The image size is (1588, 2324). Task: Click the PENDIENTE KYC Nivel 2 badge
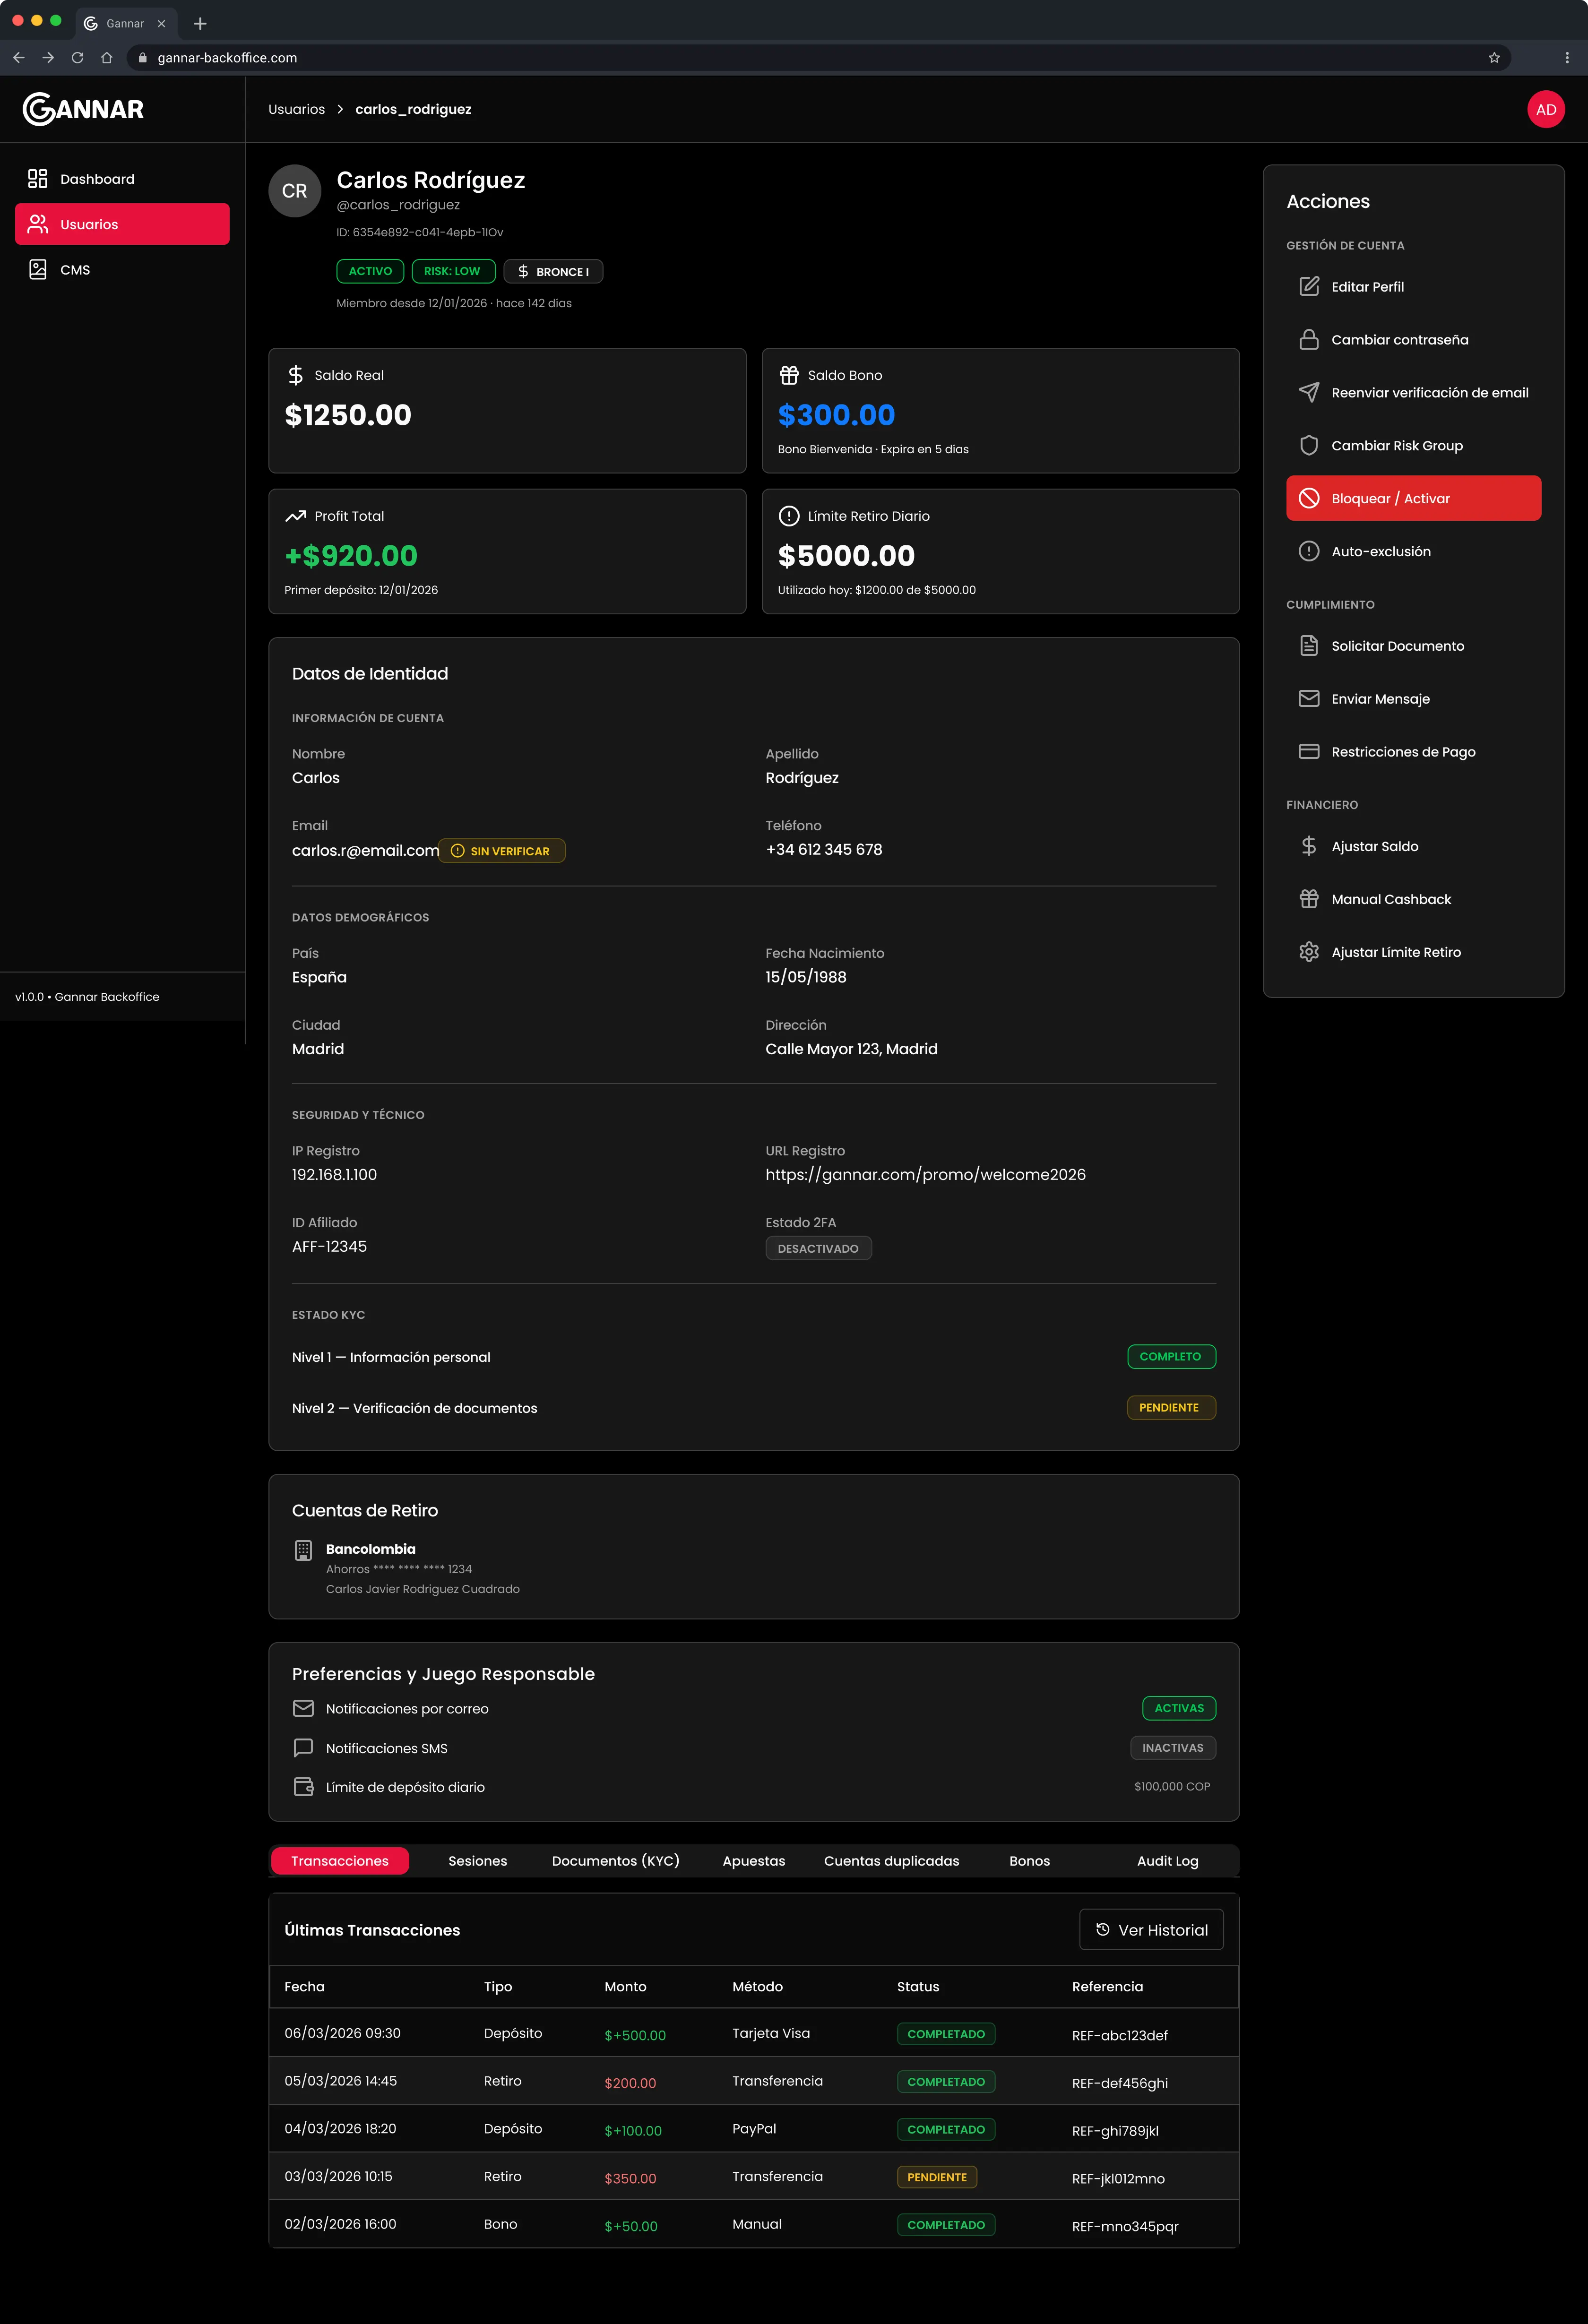tap(1171, 1408)
